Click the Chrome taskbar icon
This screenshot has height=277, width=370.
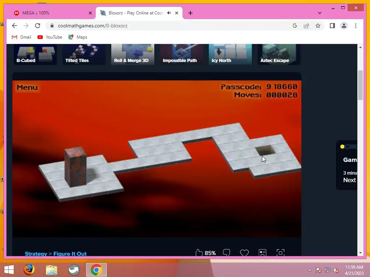[96, 270]
